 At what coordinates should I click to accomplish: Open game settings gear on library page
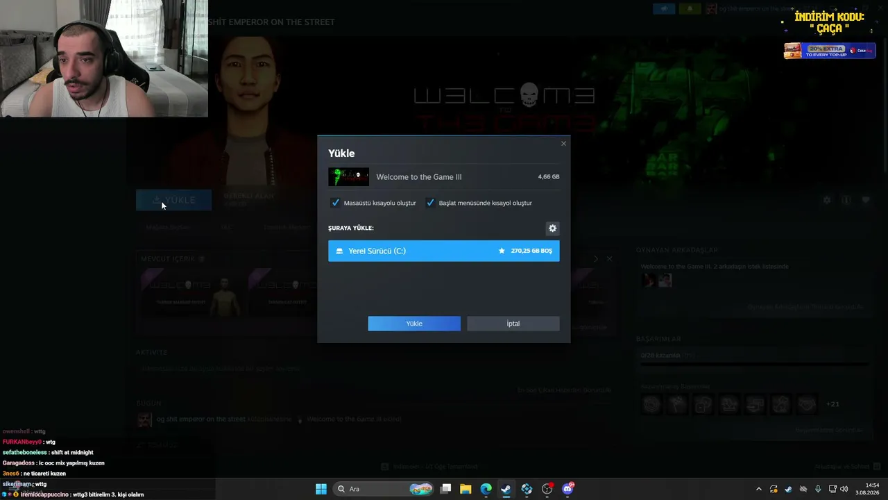826,200
